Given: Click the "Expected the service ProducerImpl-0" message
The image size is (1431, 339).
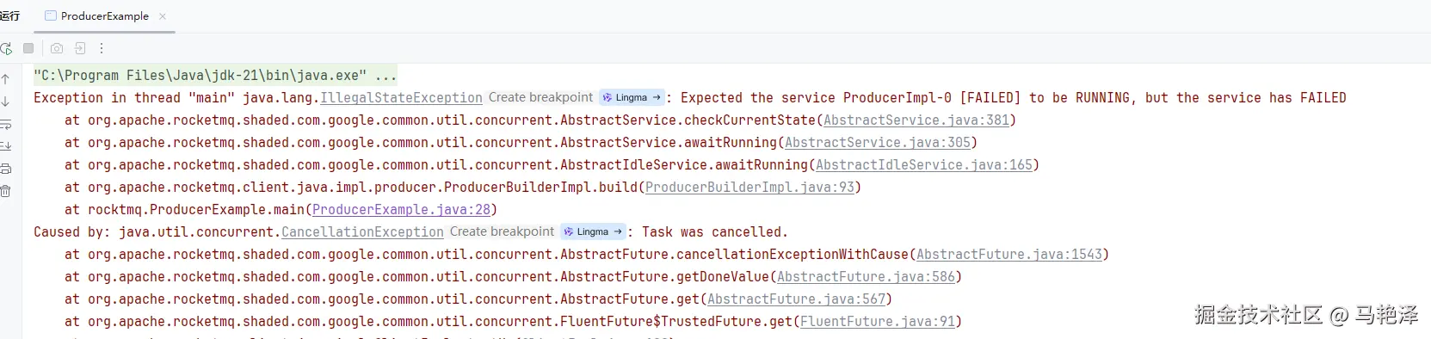Looking at the screenshot, I should tap(816, 98).
